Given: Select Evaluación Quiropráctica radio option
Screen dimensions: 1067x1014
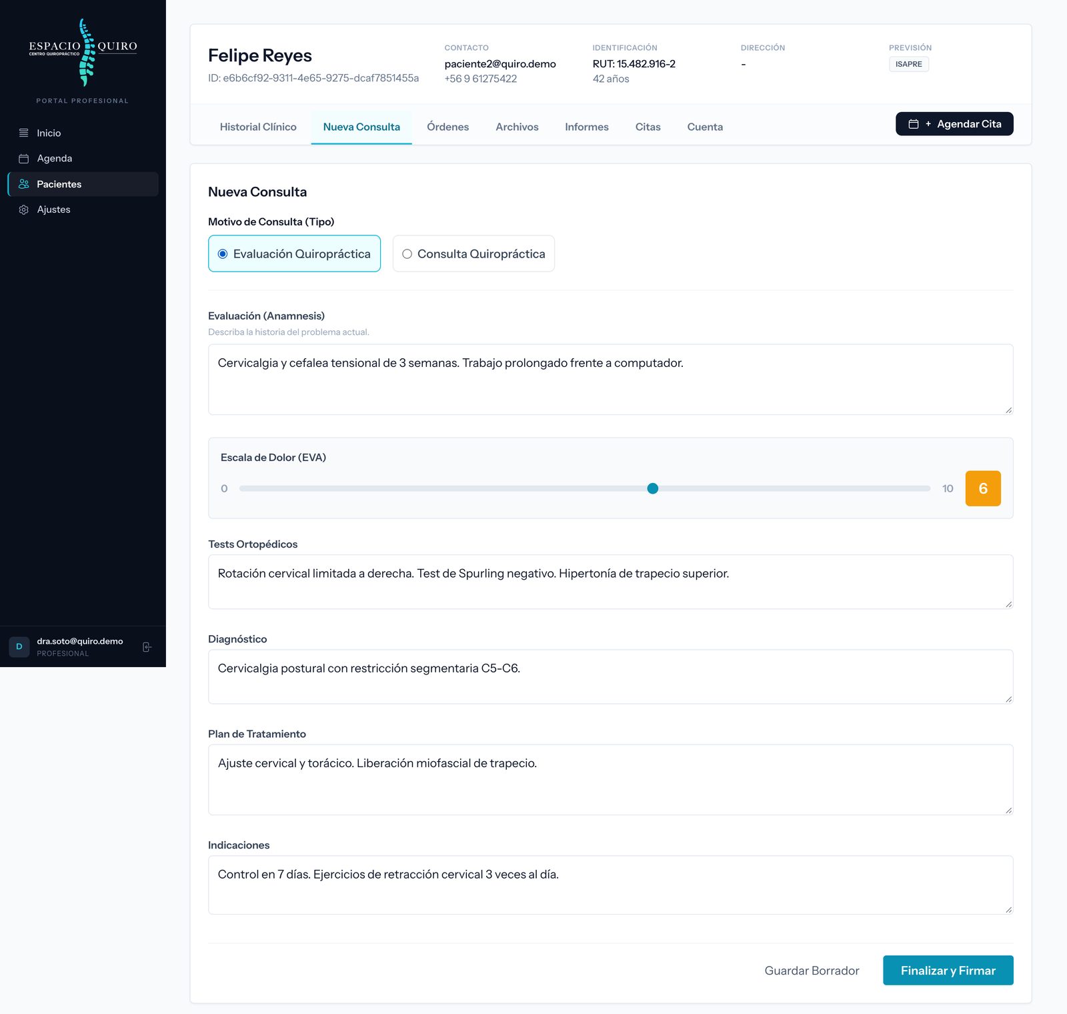Looking at the screenshot, I should tap(294, 253).
